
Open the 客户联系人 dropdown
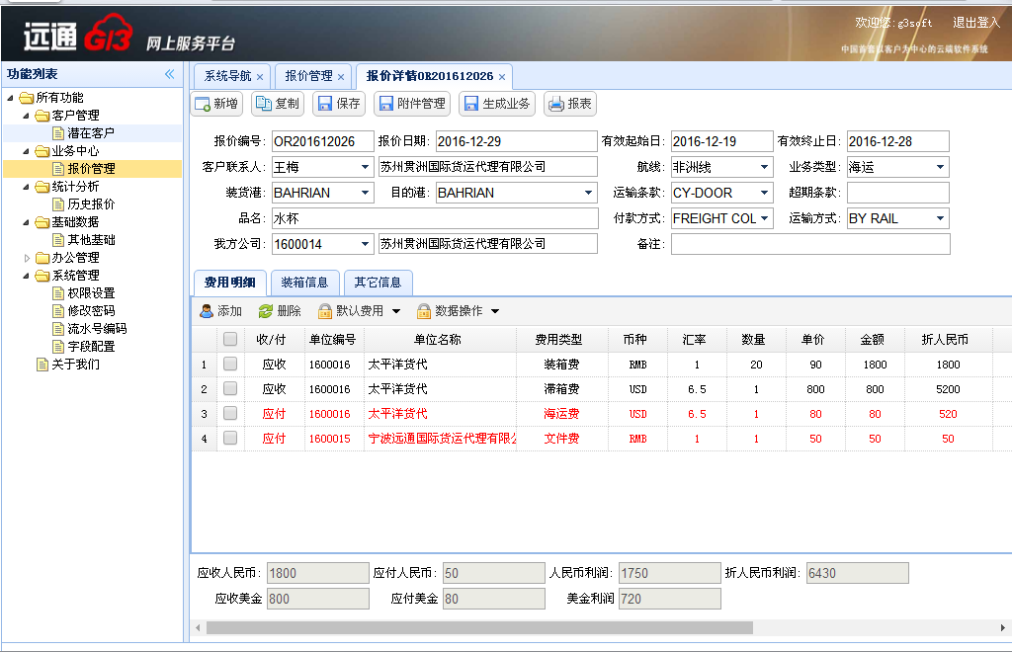pyautogui.click(x=366, y=167)
